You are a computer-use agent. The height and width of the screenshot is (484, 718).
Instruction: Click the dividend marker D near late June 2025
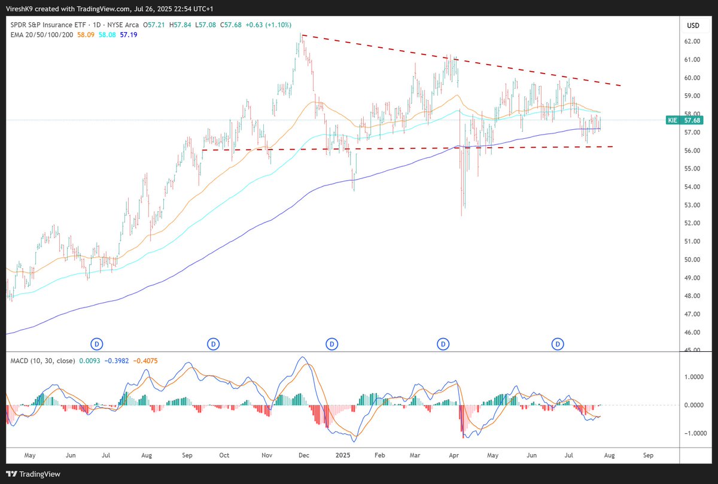(558, 344)
